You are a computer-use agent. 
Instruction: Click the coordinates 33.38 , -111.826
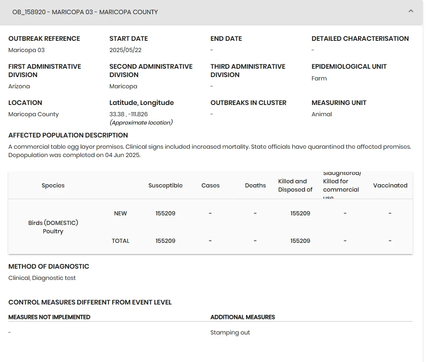tap(129, 115)
